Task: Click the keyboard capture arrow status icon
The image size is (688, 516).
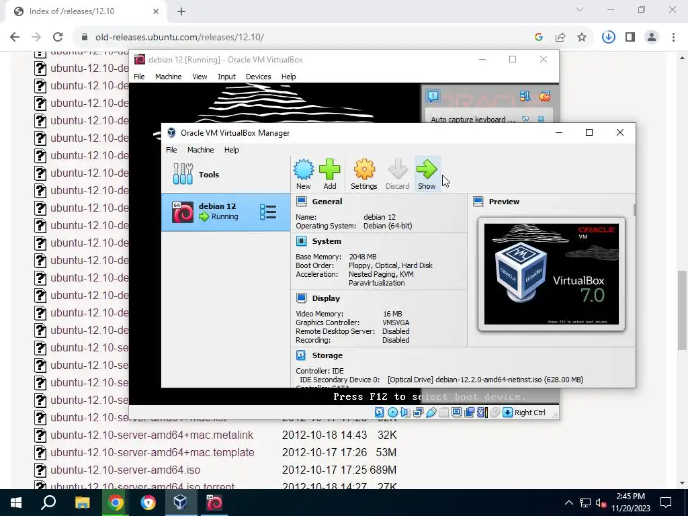Action: 507,413
